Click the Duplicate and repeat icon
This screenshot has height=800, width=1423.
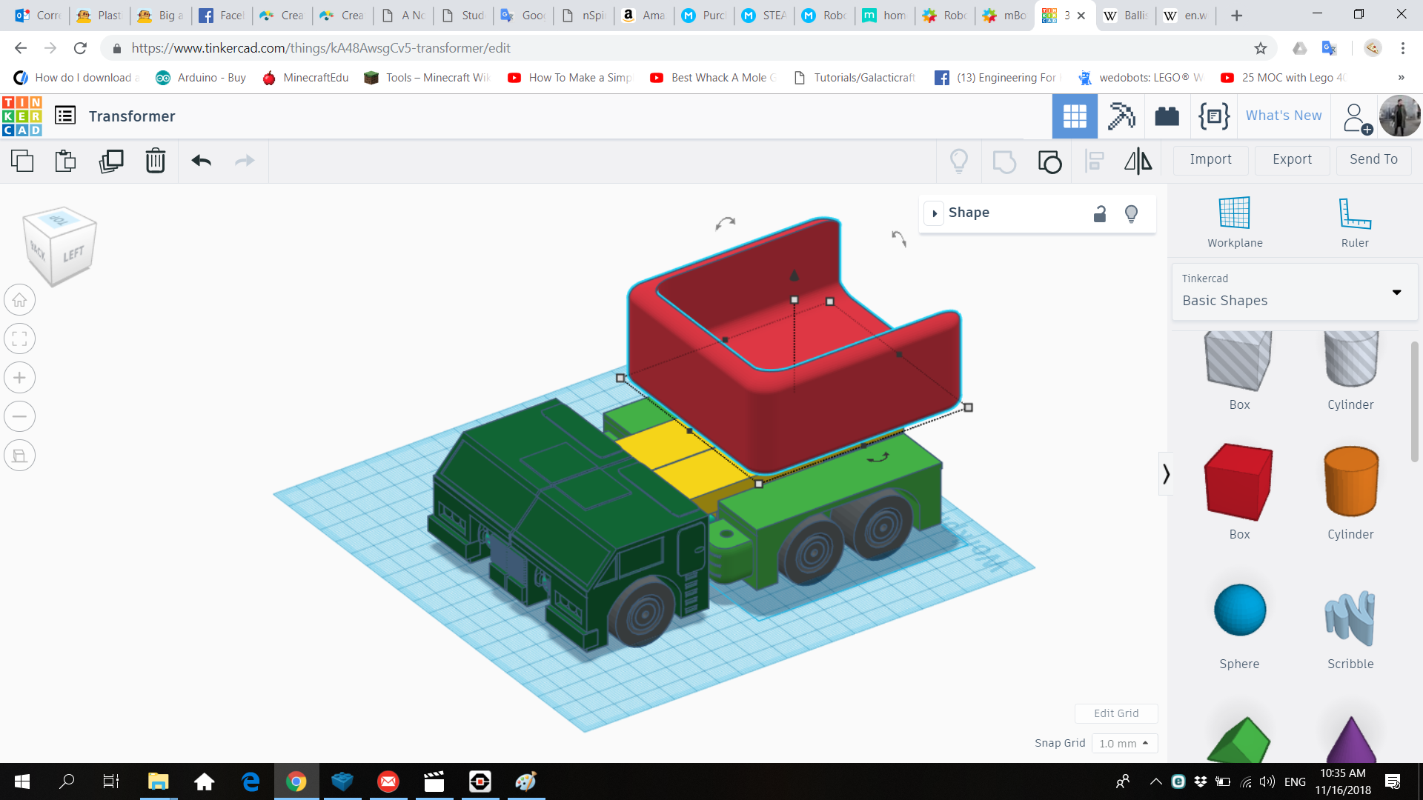pos(111,160)
